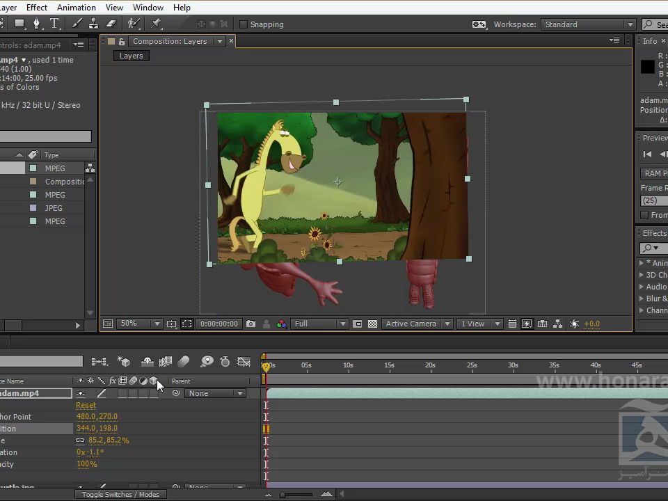
Task: Click the Scale value 85.2,85.2%
Action: pyautogui.click(x=109, y=440)
